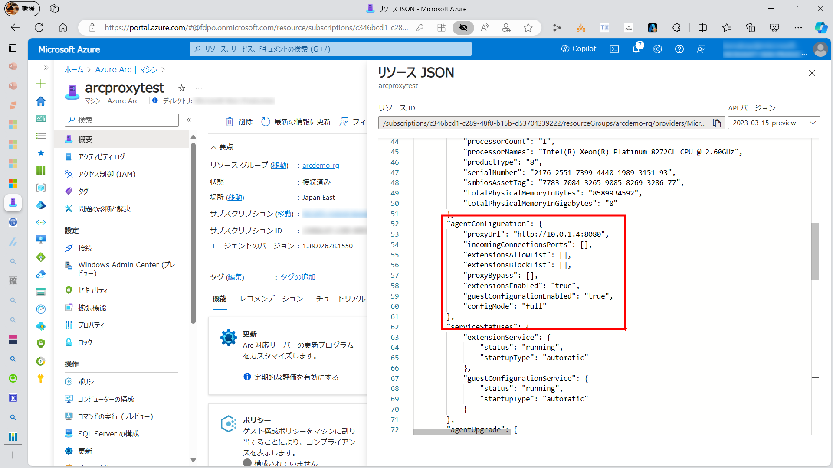Go to Home breadcrumb link
Screen dimensions: 833x468
74,70
